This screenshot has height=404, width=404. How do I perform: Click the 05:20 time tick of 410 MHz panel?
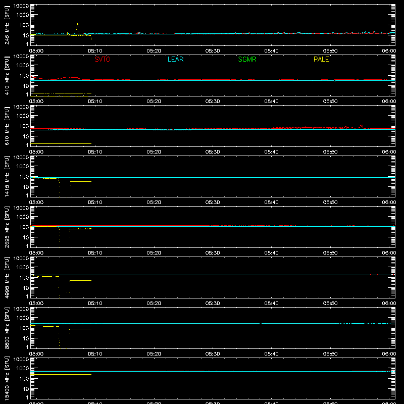coord(154,102)
